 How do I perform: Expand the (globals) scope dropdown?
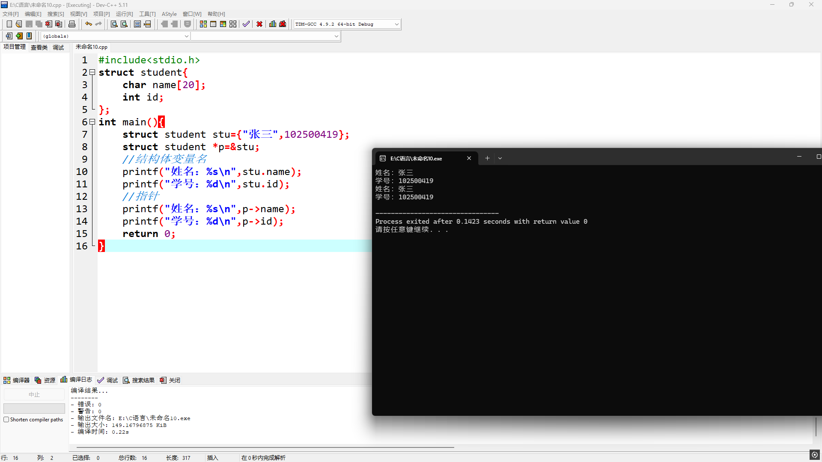click(x=186, y=36)
